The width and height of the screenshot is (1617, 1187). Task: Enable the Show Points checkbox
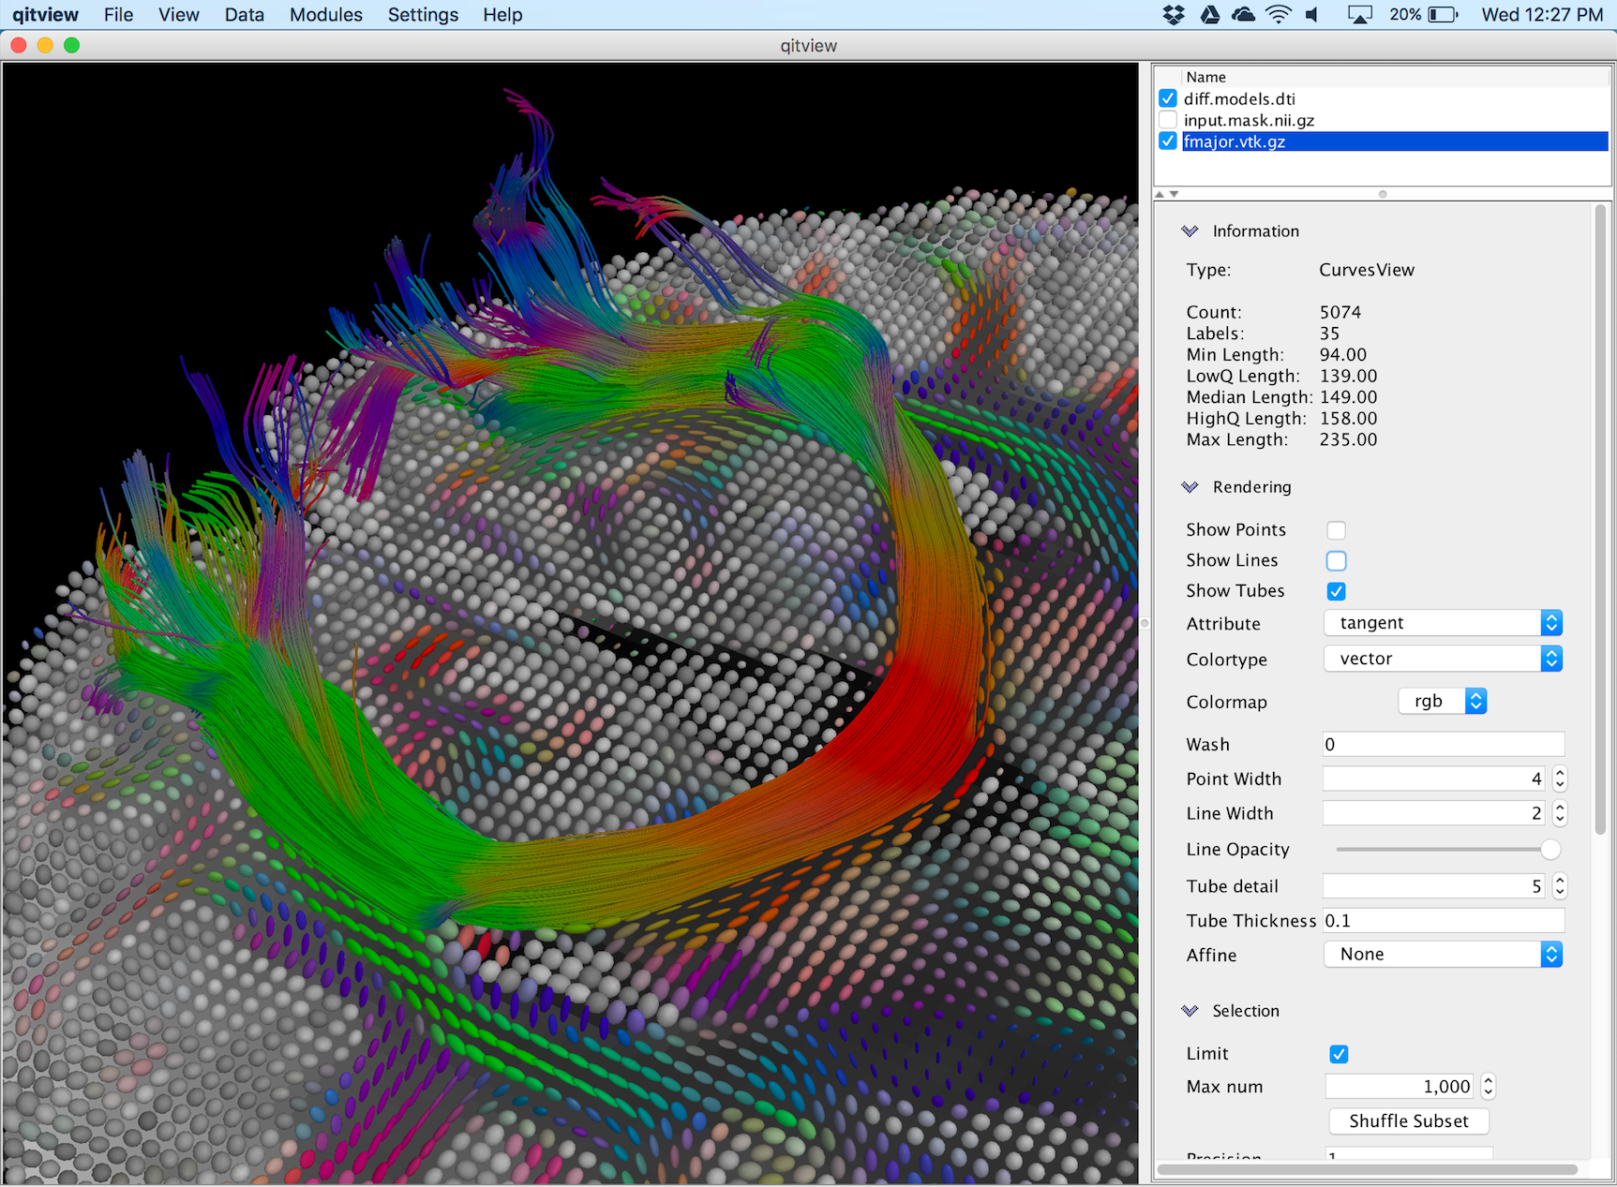click(1336, 530)
